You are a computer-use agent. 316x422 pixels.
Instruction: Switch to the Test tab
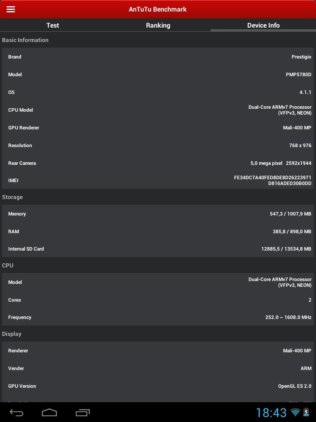click(x=53, y=25)
